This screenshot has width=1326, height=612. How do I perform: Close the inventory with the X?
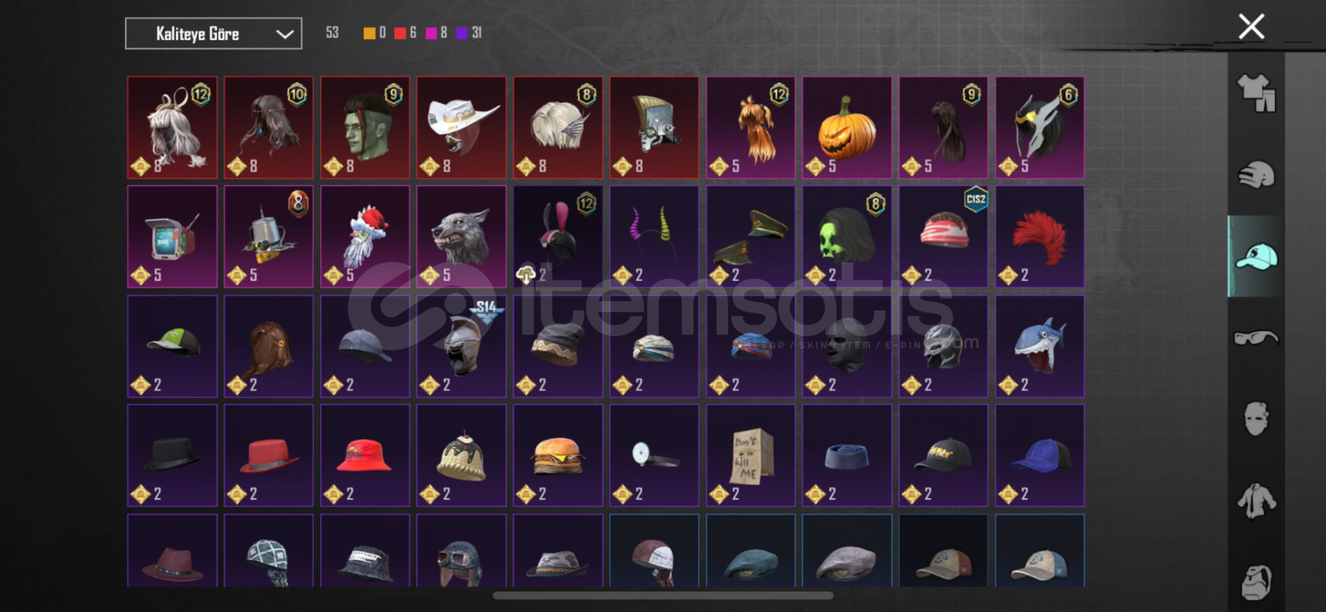tap(1251, 27)
